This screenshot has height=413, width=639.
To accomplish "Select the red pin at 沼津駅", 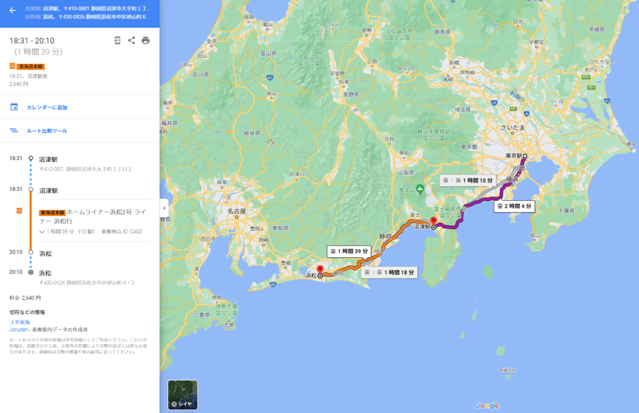I will click(433, 221).
